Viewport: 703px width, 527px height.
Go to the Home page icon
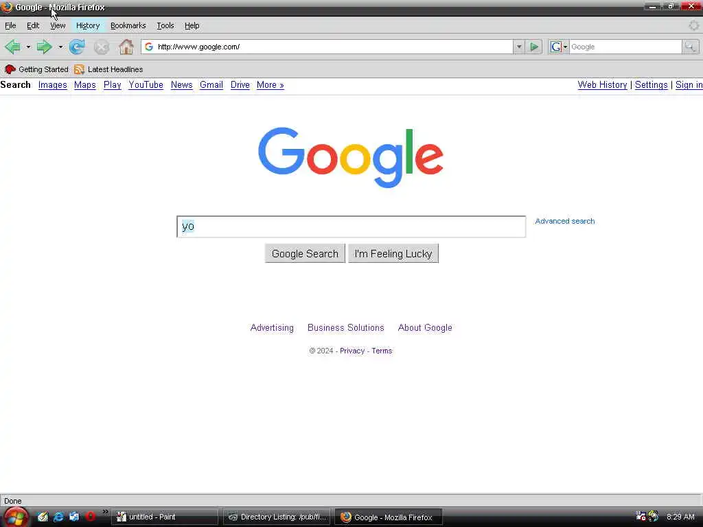[x=126, y=47]
